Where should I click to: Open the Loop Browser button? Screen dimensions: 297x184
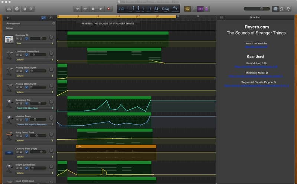282,9
